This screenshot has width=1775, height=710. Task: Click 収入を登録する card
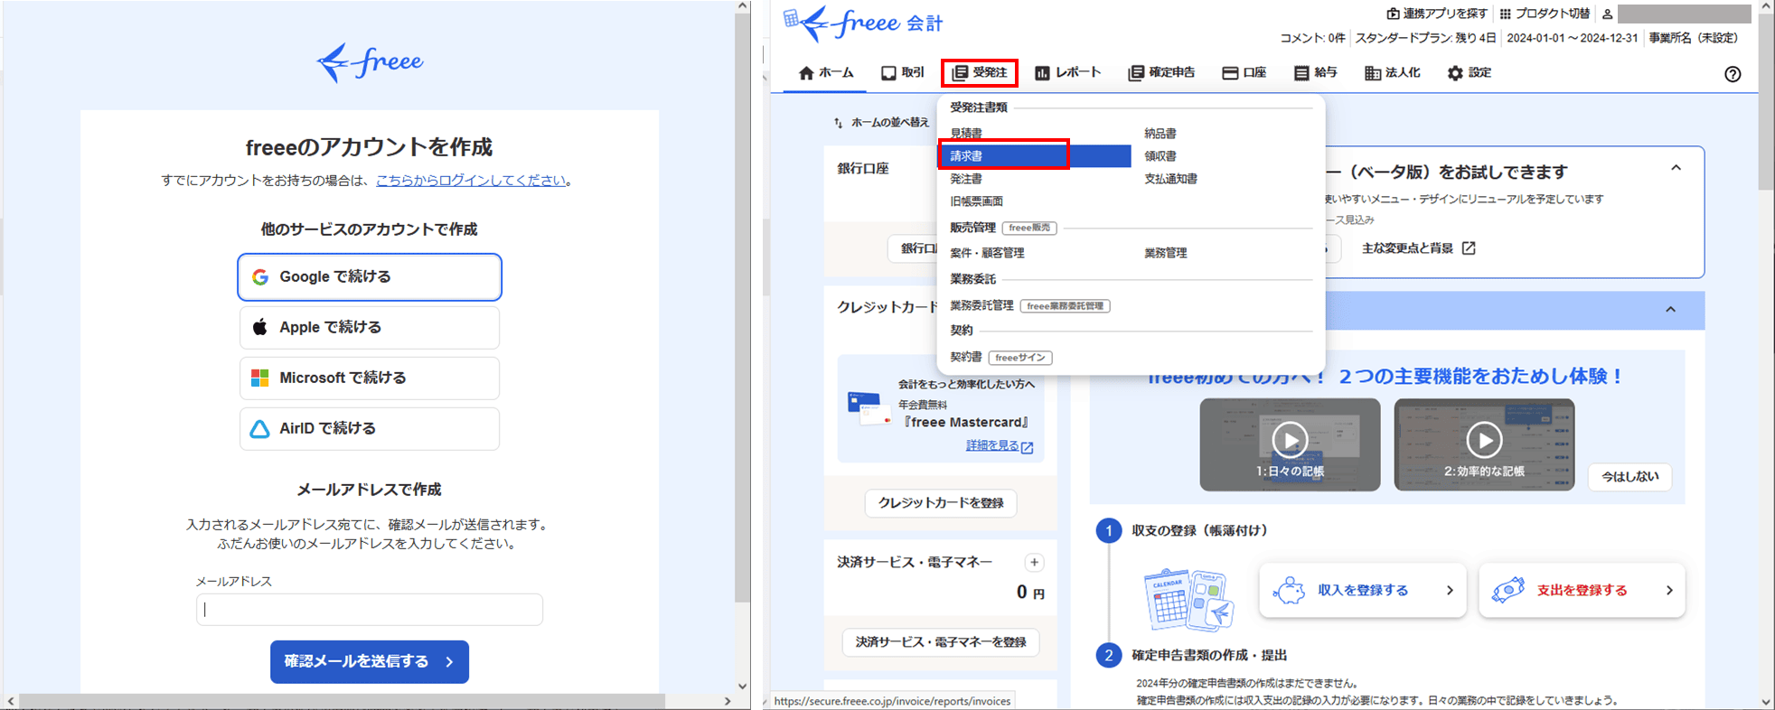pyautogui.click(x=1362, y=591)
